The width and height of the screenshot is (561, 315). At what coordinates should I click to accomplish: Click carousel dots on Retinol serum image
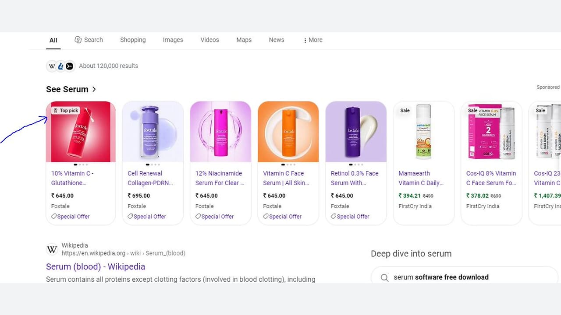tap(356, 165)
